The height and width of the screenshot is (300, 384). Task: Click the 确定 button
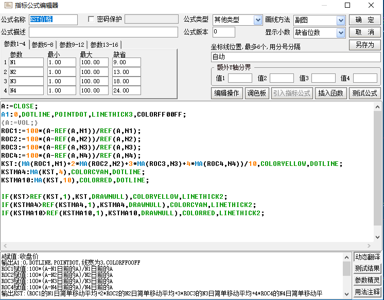(x=364, y=20)
